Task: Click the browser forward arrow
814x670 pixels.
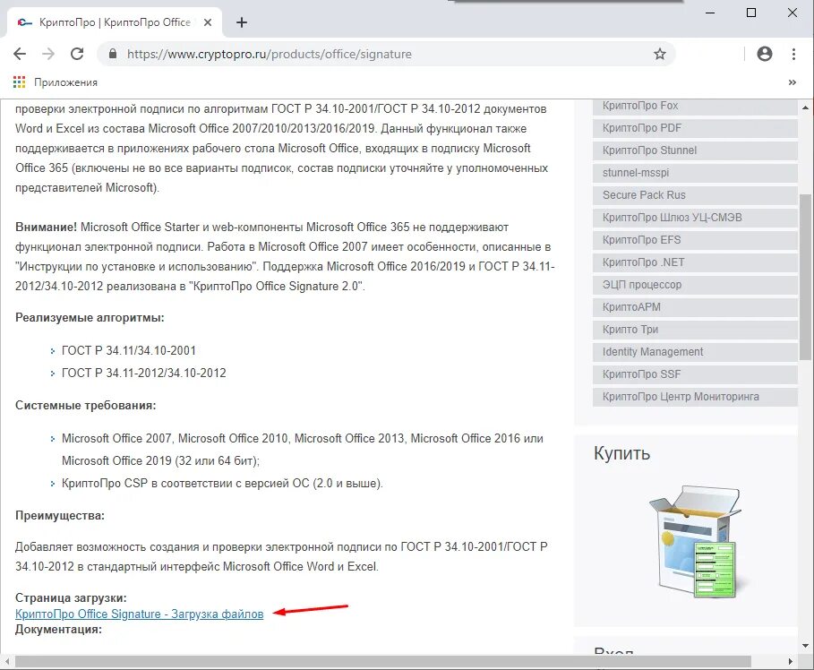Action: (48, 54)
